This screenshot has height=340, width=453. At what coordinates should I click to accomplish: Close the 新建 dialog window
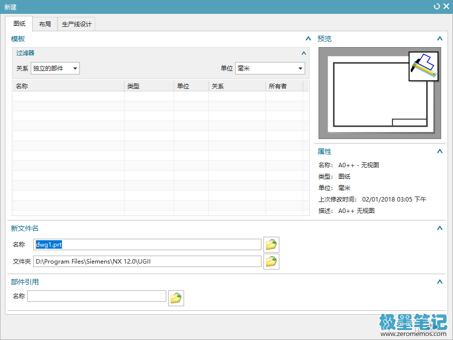click(x=446, y=6)
